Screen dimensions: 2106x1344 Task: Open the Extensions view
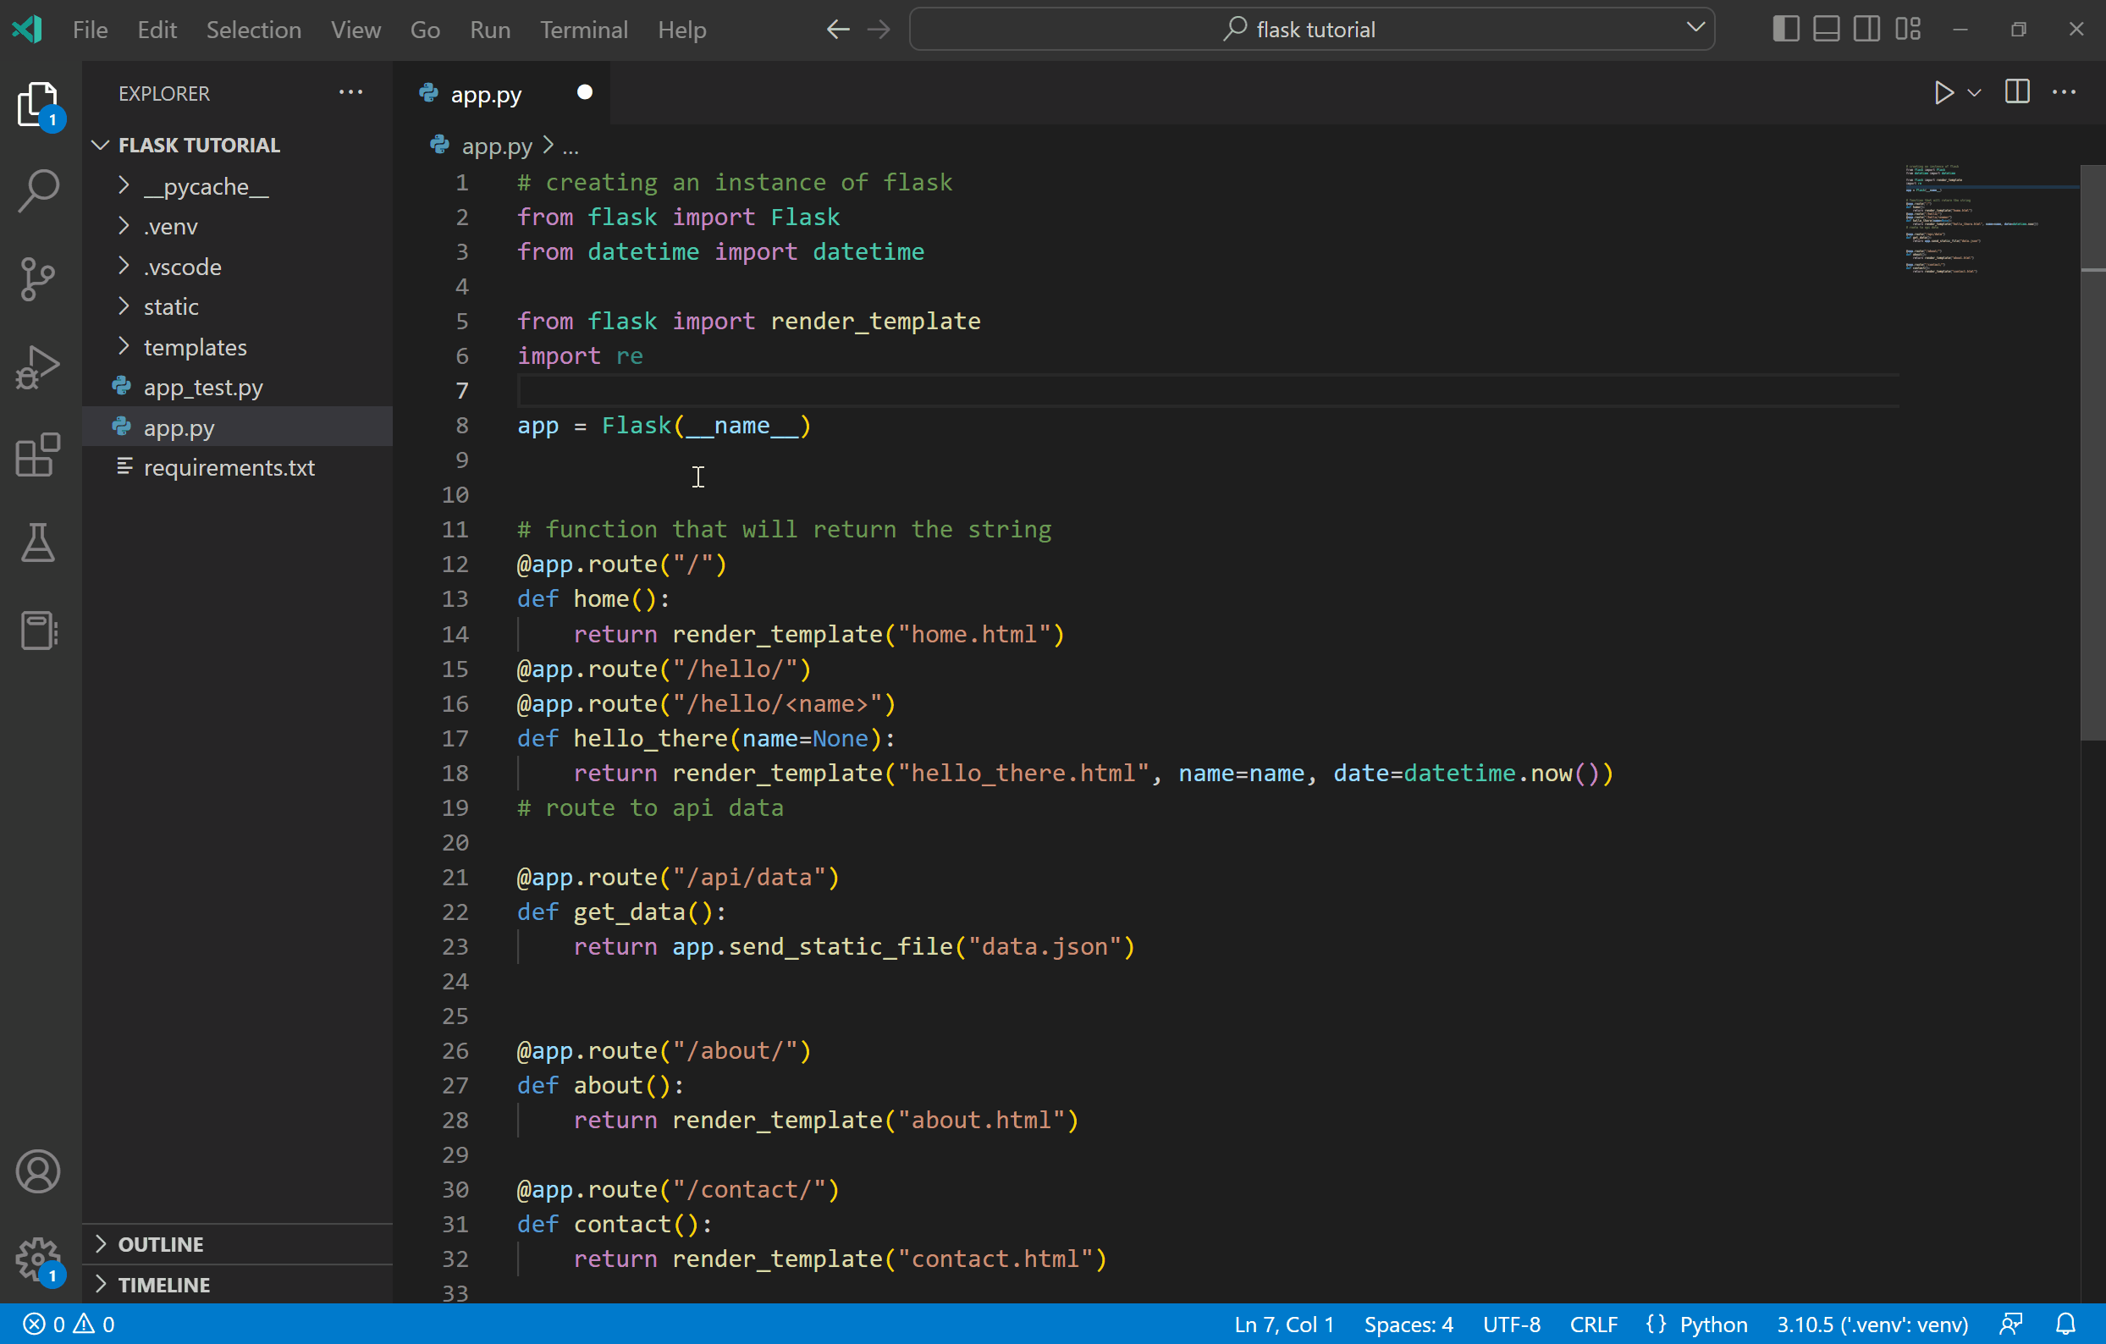[38, 455]
